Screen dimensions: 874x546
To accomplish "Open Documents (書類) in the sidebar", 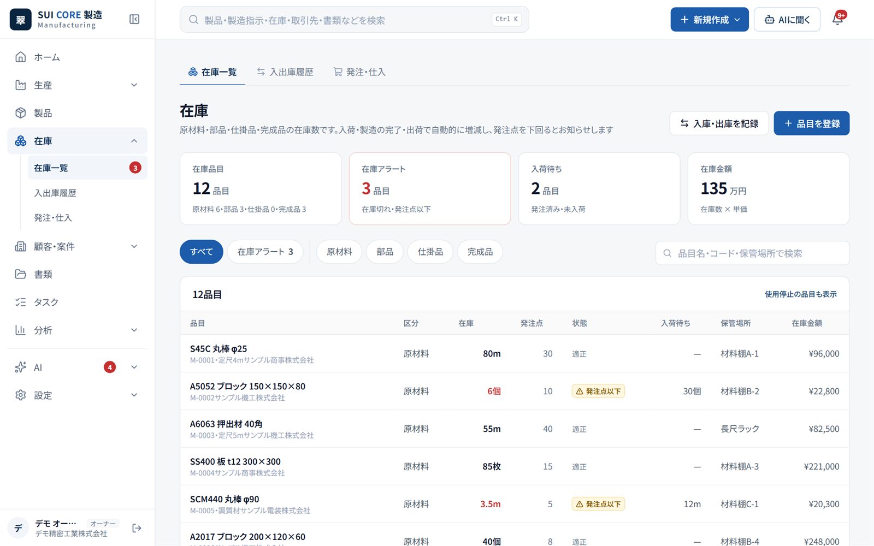I will [77, 274].
